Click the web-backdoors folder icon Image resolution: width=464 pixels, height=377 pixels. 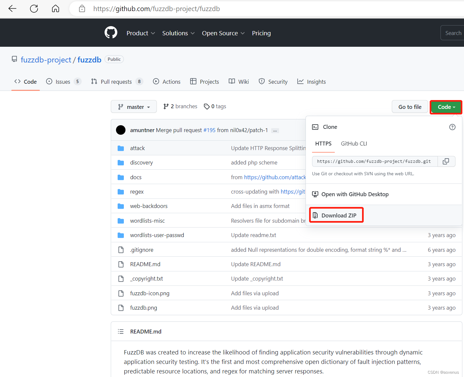point(121,206)
